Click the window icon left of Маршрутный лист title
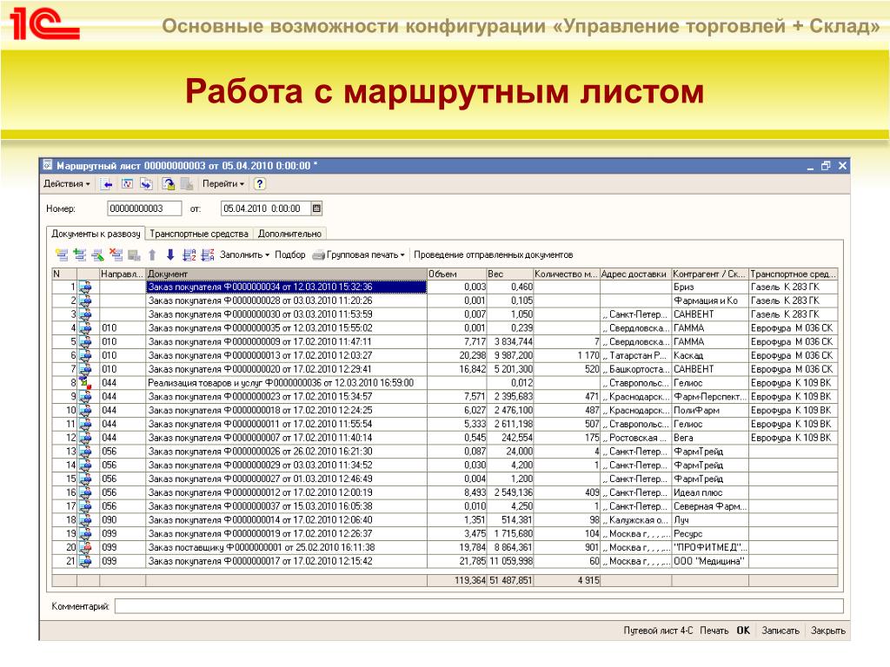Viewport: 890px width, 667px height. (x=49, y=165)
